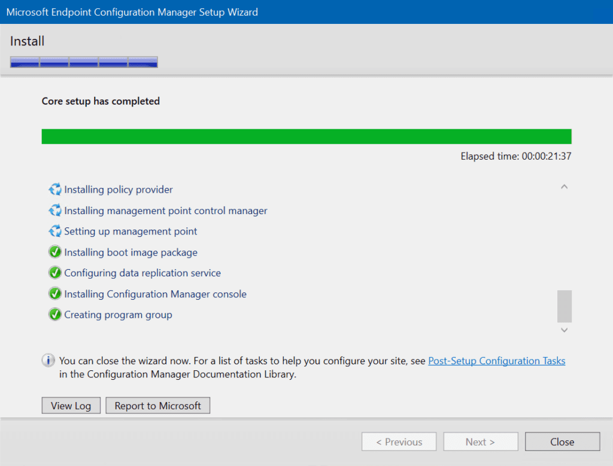
Task: Open the View Log button
Action: click(71, 406)
